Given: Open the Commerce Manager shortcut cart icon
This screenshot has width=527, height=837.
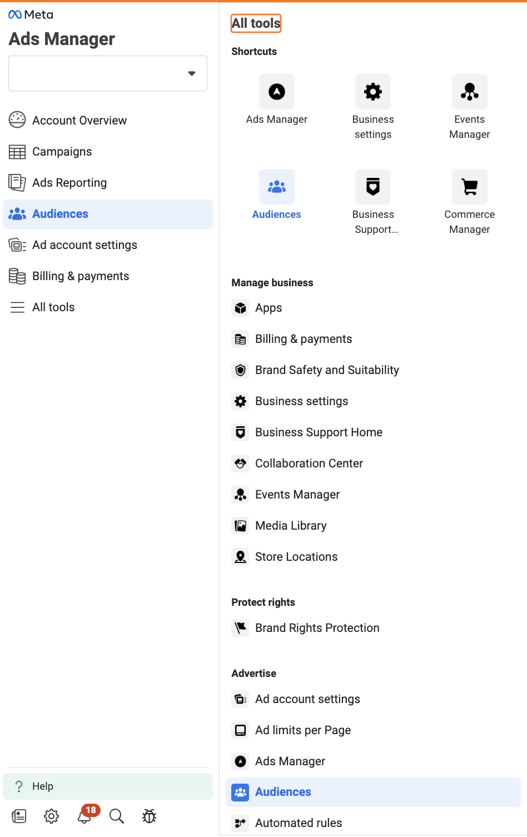Looking at the screenshot, I should pos(470,187).
